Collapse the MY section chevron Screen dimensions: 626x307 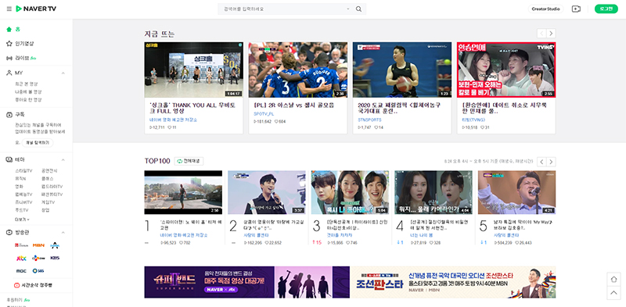[x=63, y=73]
